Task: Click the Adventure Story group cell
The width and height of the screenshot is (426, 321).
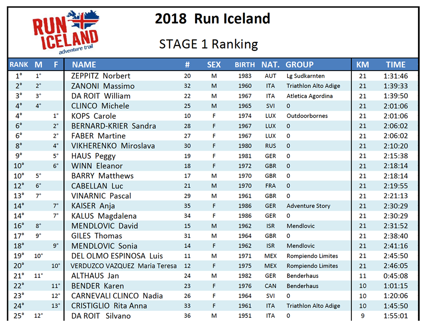Action: [308, 206]
